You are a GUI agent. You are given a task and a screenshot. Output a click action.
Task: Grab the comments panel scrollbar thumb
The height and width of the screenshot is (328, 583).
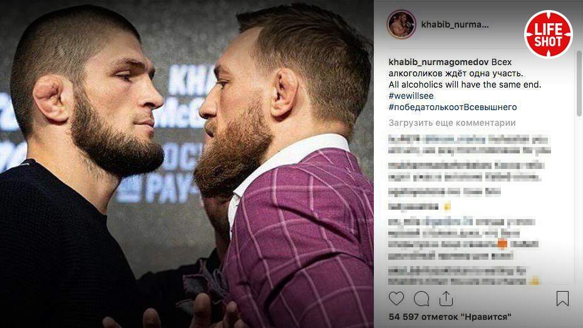(x=579, y=84)
